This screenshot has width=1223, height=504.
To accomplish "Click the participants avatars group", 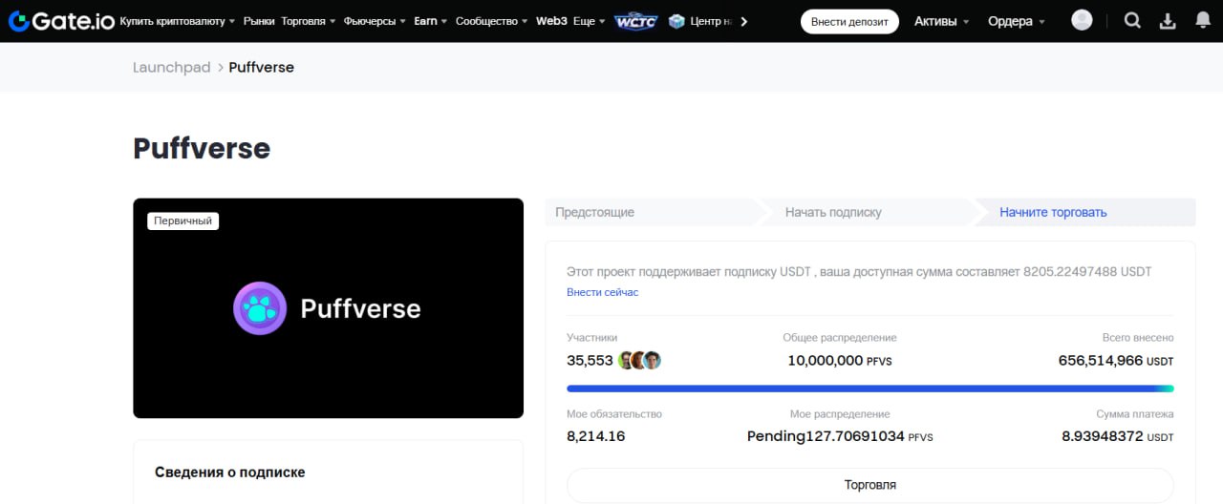I will tap(640, 360).
